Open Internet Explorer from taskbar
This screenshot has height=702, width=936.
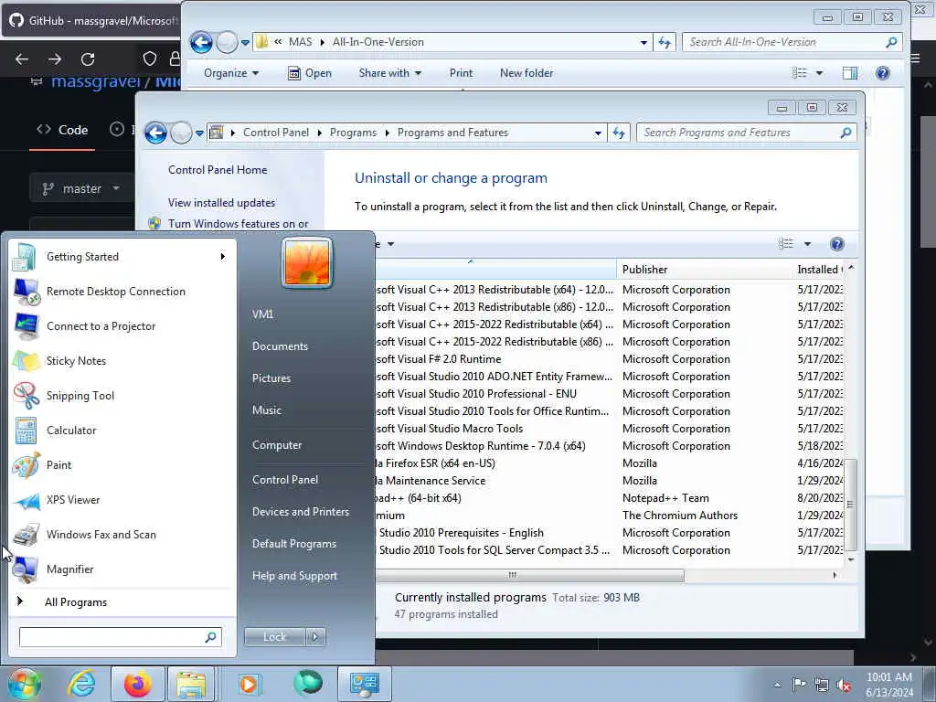pyautogui.click(x=81, y=684)
